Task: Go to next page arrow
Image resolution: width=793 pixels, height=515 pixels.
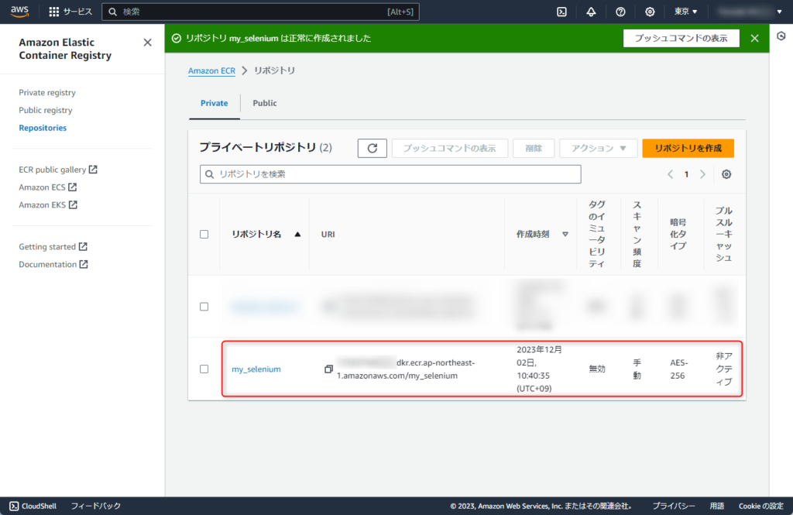Action: [702, 174]
